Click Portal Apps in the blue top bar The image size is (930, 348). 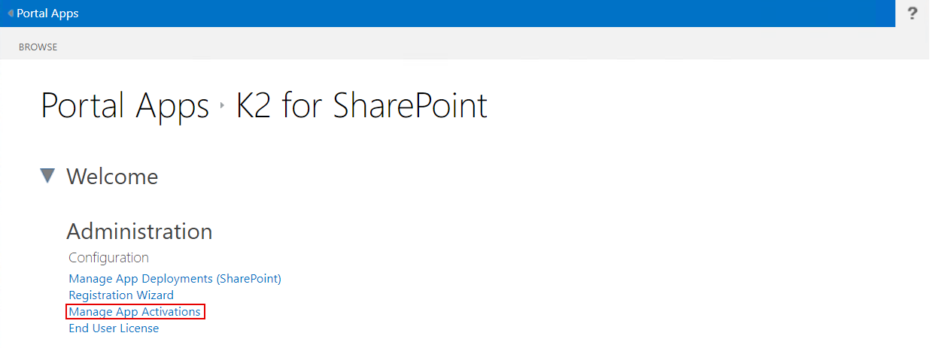[47, 14]
